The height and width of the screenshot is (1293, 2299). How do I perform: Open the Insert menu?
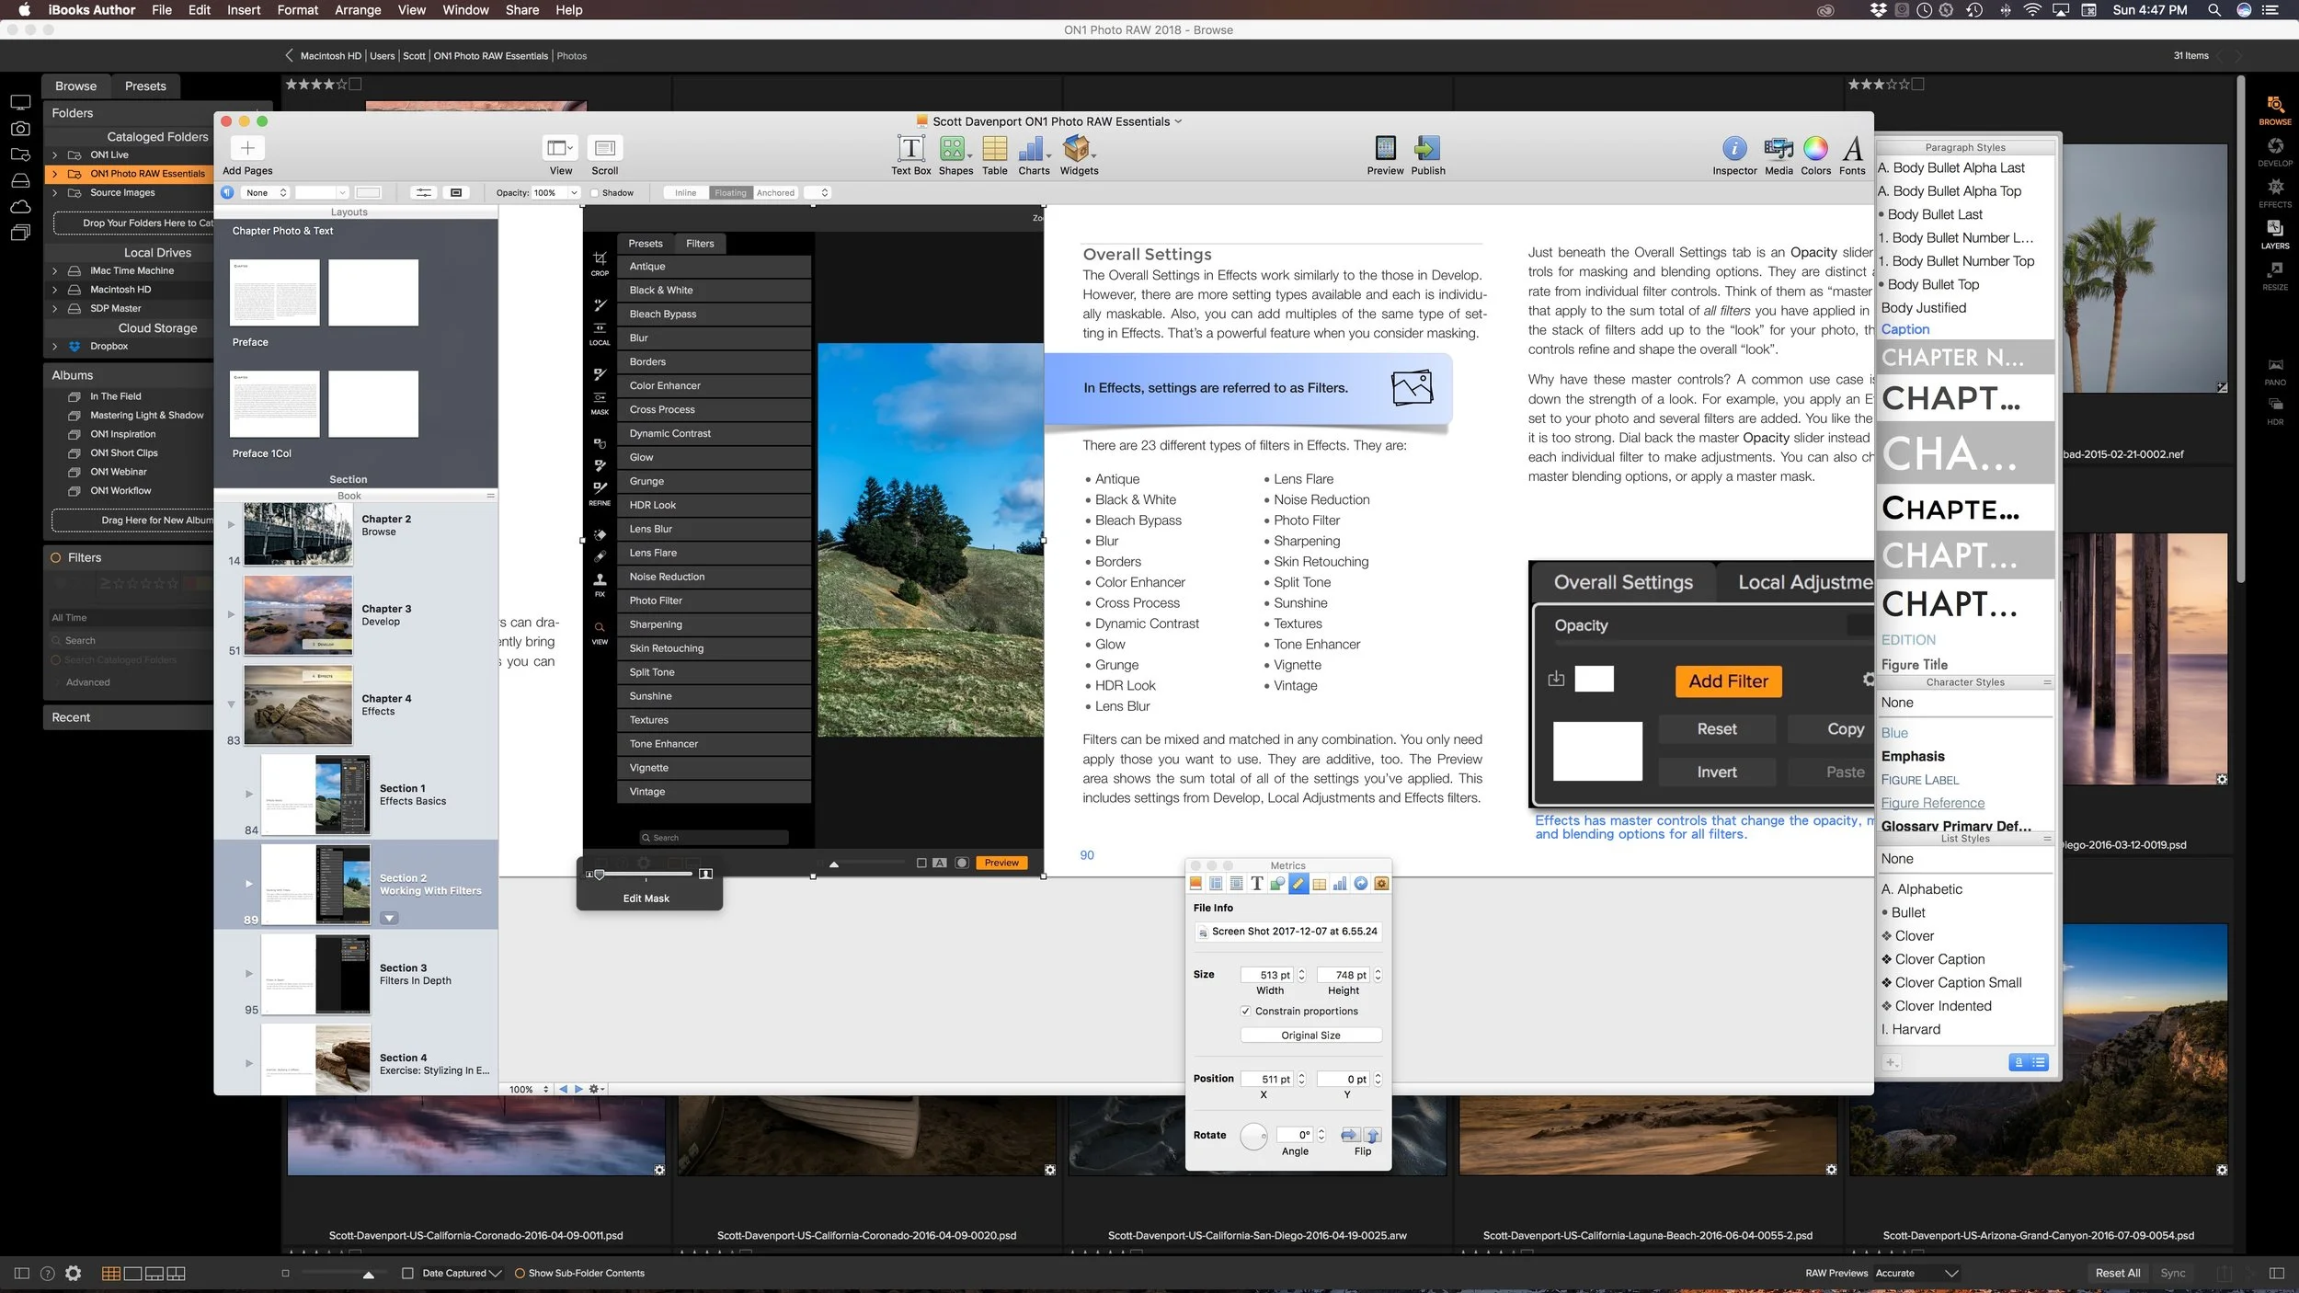(244, 10)
